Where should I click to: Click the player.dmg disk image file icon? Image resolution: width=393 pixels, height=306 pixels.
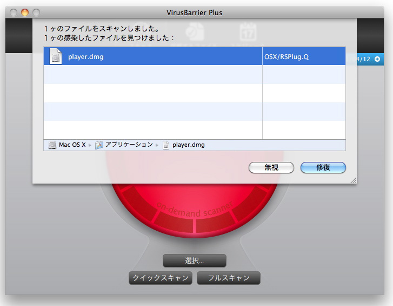pyautogui.click(x=55, y=56)
